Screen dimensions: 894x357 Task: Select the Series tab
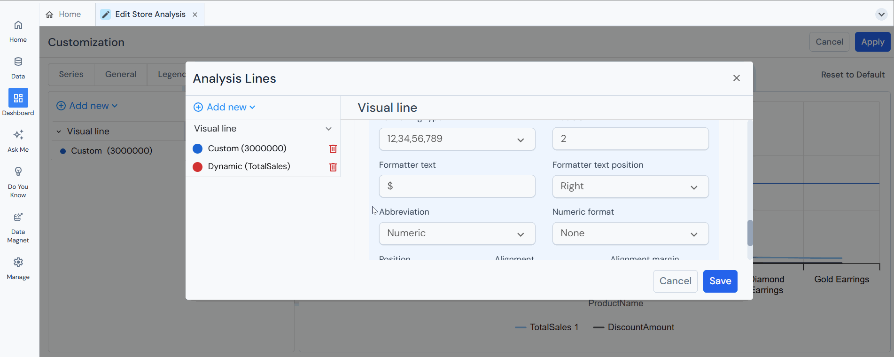click(x=71, y=74)
